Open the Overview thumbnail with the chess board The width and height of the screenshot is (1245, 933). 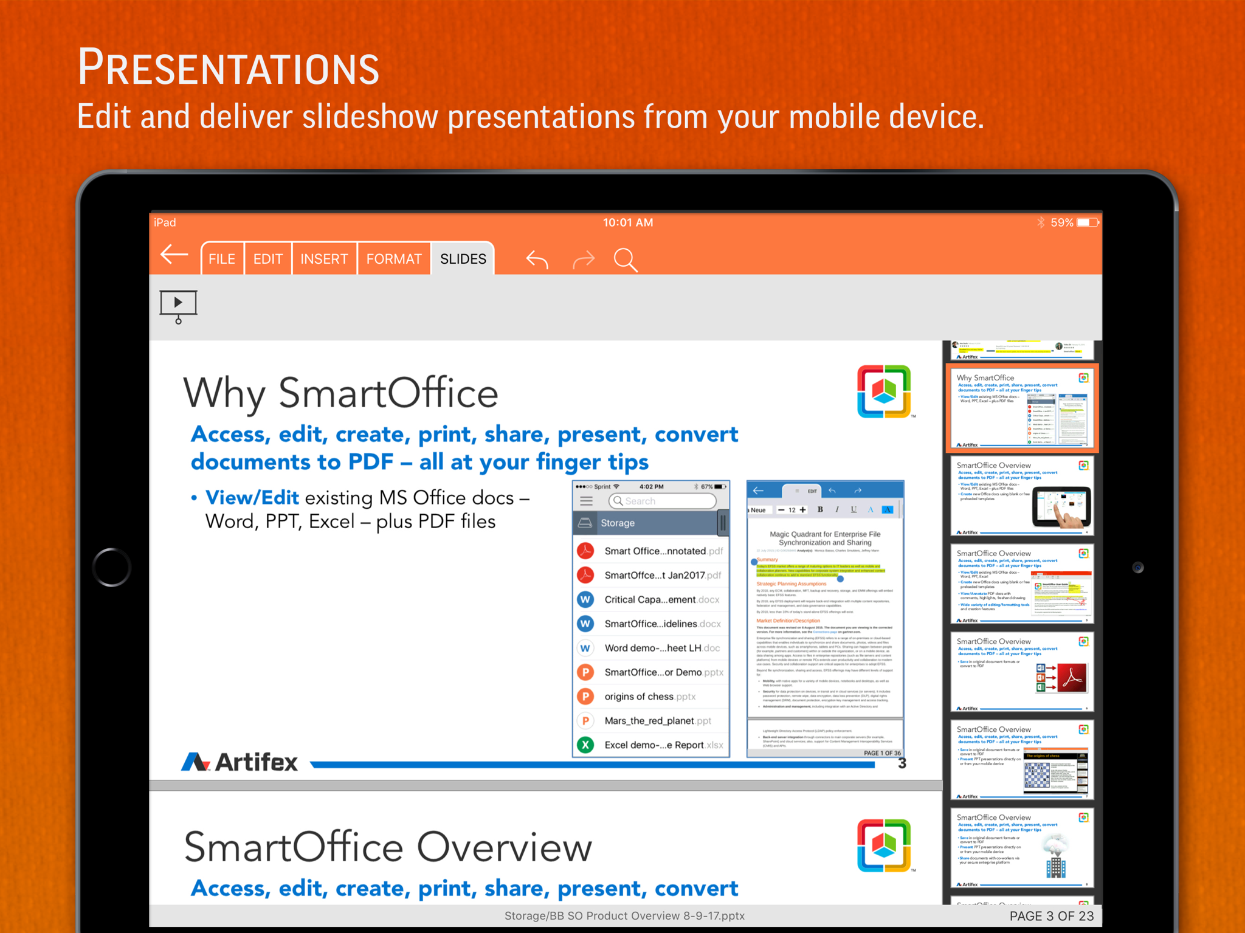click(1022, 760)
